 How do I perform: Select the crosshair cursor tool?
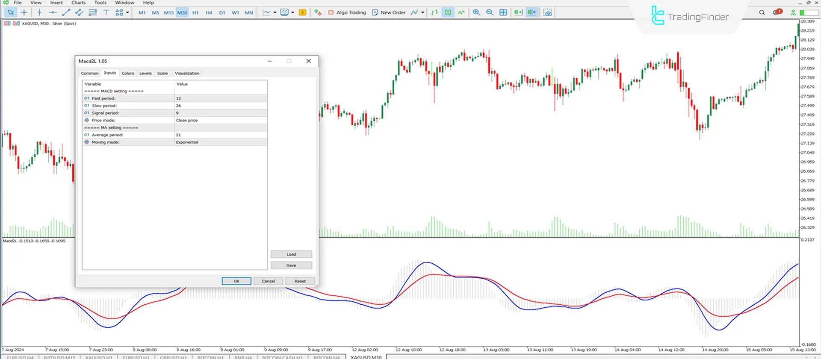24,12
